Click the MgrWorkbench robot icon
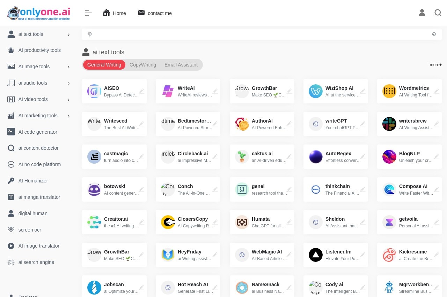 point(389,288)
